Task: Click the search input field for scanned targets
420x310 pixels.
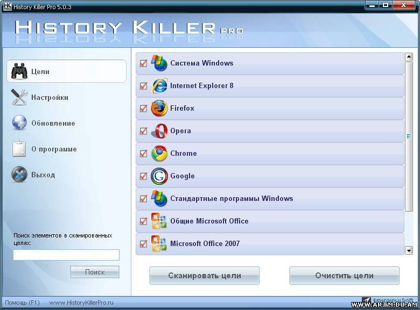Action: pos(66,255)
